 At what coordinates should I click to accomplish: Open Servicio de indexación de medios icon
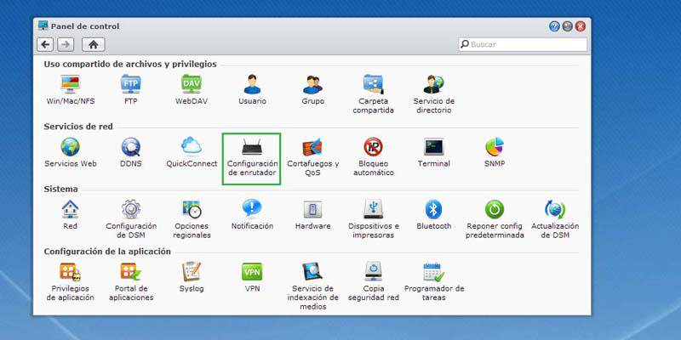(x=312, y=271)
